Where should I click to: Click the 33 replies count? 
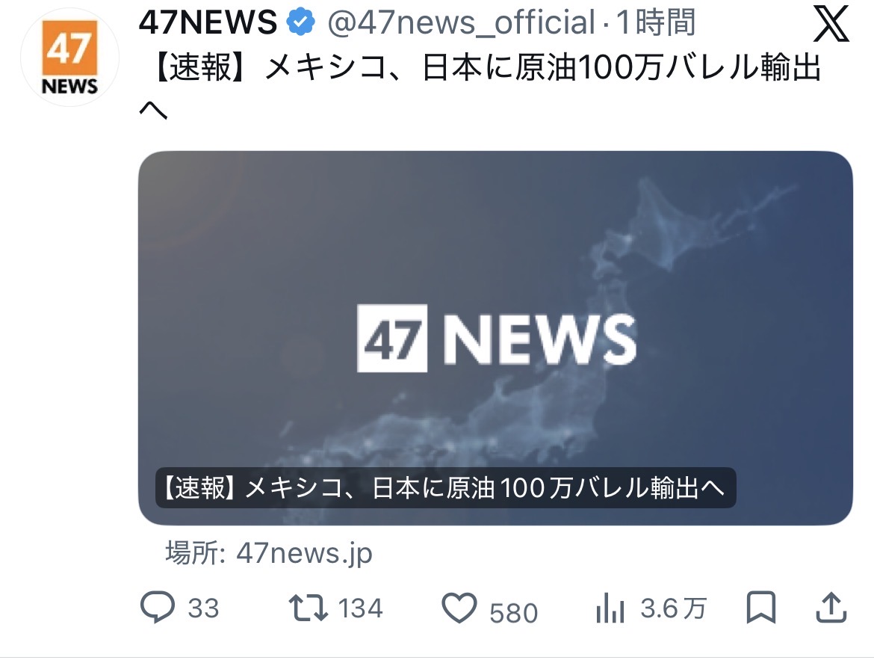[203, 608]
